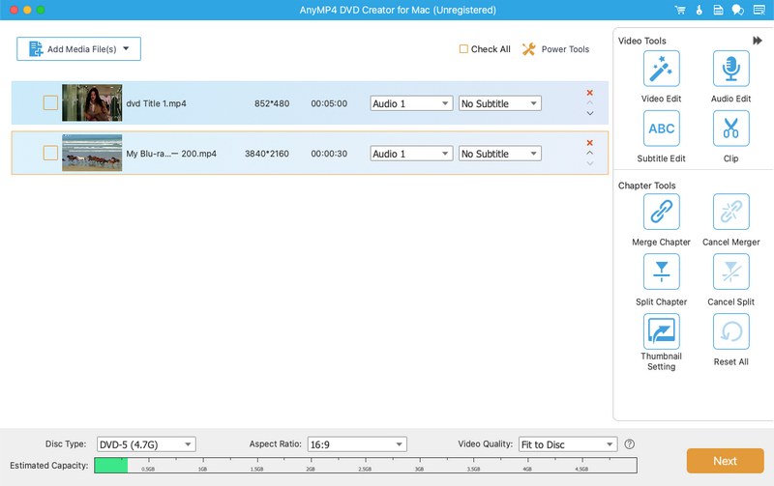The width and height of the screenshot is (774, 486).
Task: Select the dvd Title 1.mp4 thumbnail
Action: point(92,102)
